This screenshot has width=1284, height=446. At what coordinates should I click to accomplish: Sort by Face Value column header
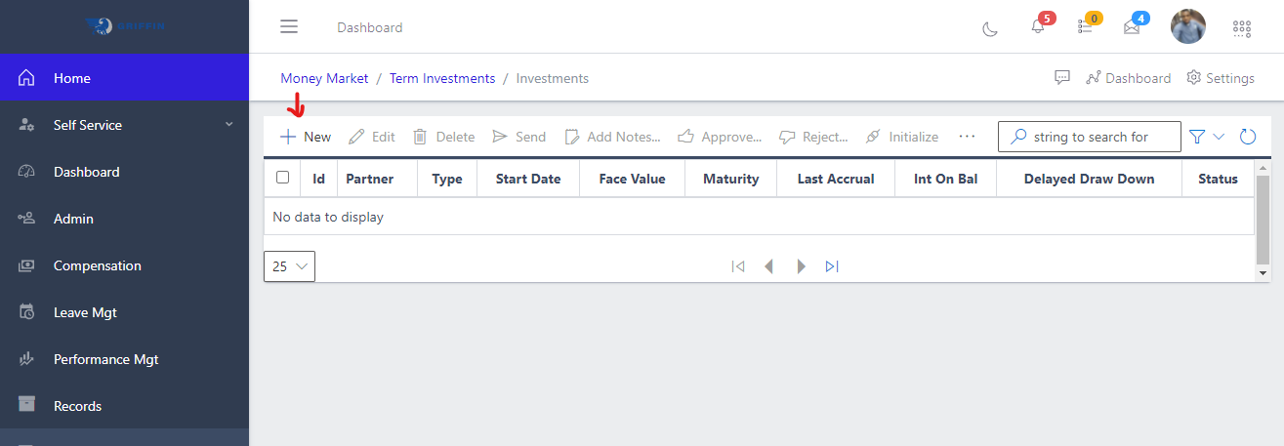pyautogui.click(x=633, y=179)
